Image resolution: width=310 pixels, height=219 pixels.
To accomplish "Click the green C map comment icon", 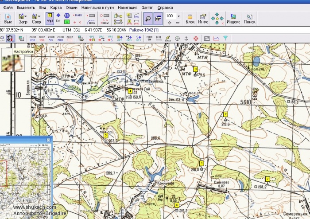I will pyautogui.click(x=67, y=22).
